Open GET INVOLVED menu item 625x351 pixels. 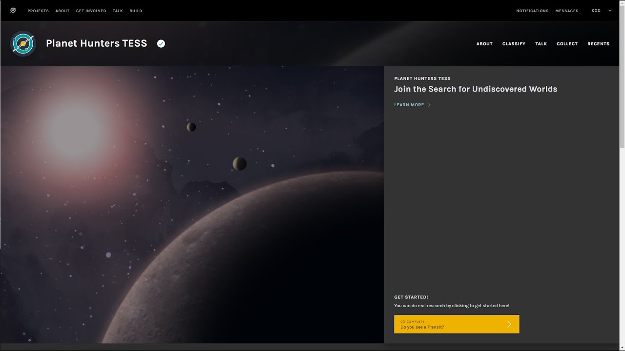[x=91, y=11]
